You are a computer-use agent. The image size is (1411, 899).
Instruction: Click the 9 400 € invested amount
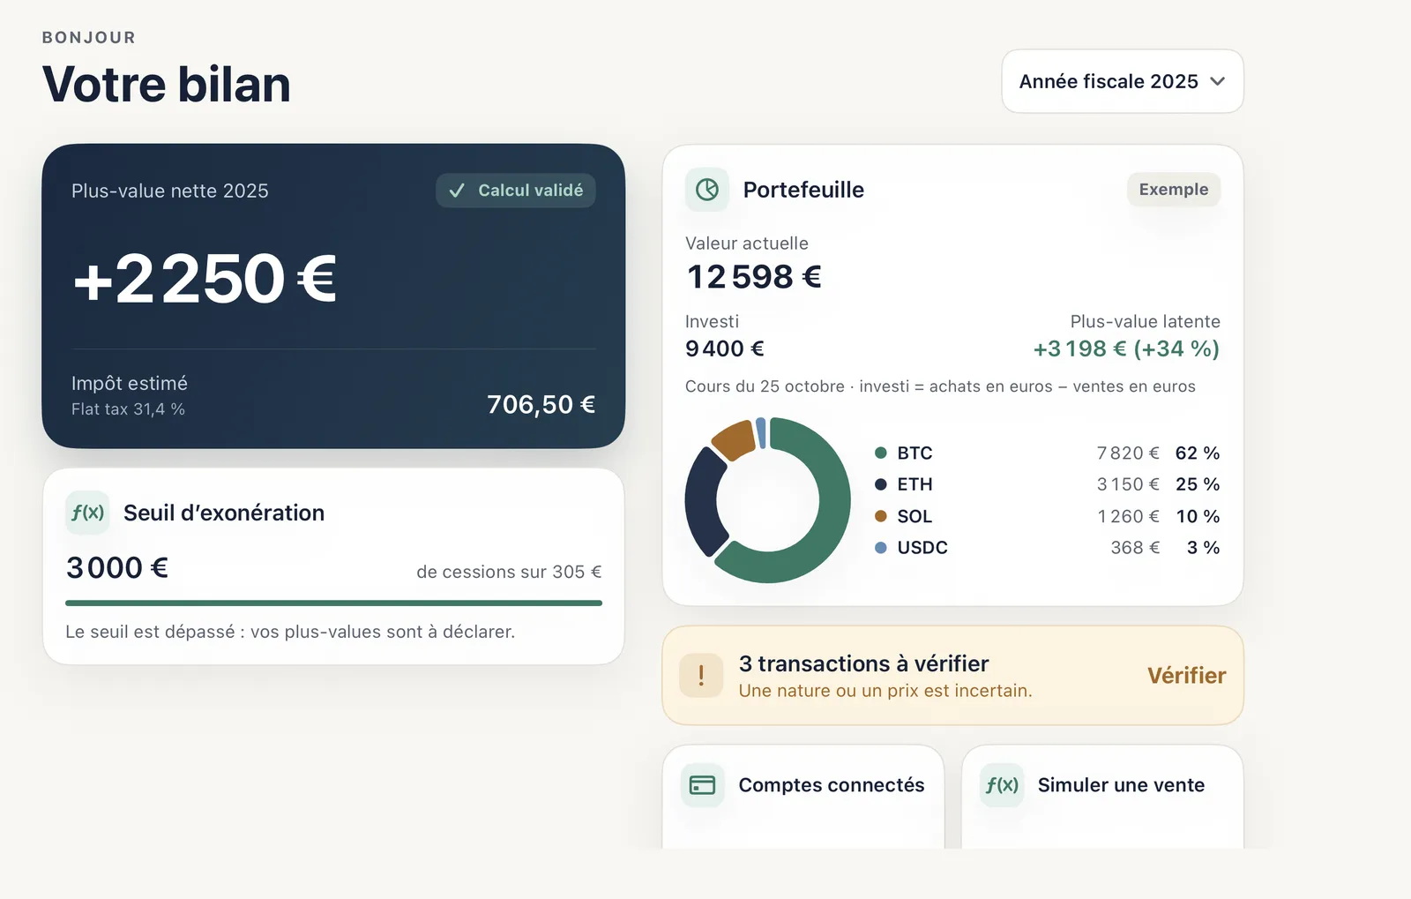pyautogui.click(x=725, y=348)
